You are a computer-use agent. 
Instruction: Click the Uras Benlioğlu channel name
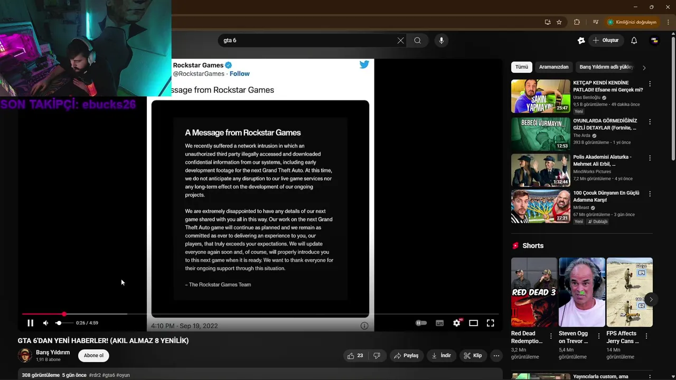click(x=587, y=98)
